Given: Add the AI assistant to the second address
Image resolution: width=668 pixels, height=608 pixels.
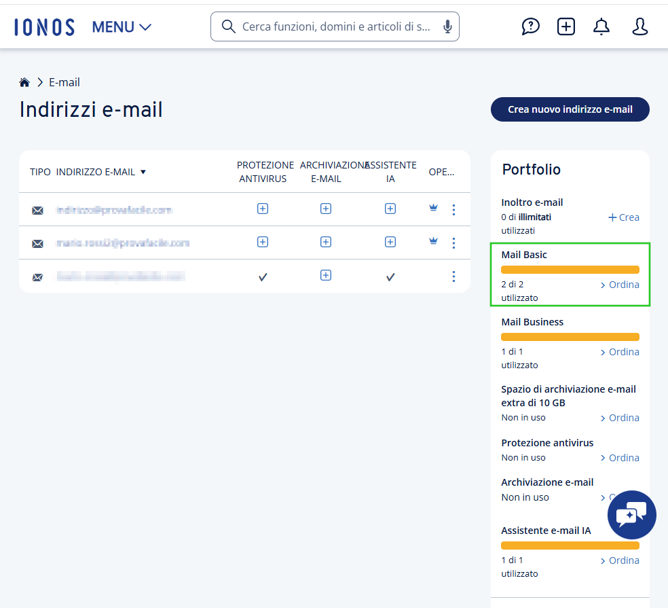Looking at the screenshot, I should (390, 242).
